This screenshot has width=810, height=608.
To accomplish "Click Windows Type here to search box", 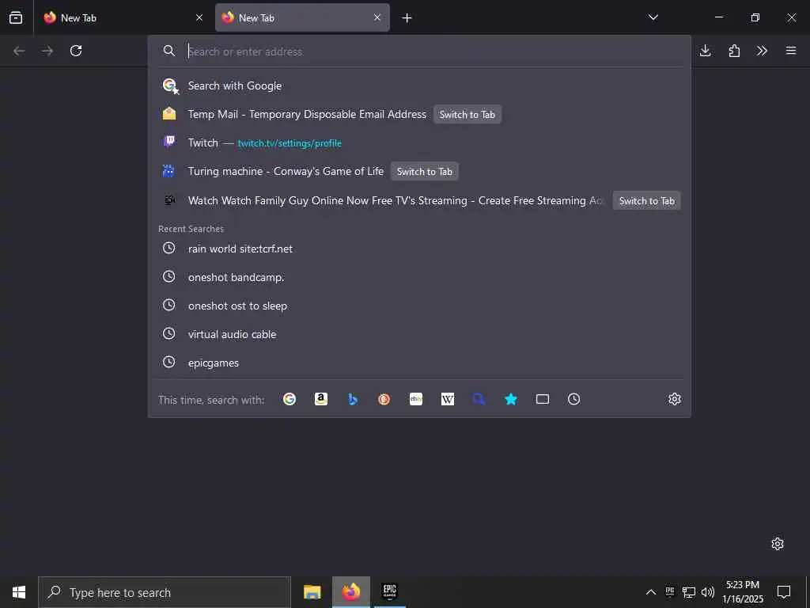I will point(165,592).
